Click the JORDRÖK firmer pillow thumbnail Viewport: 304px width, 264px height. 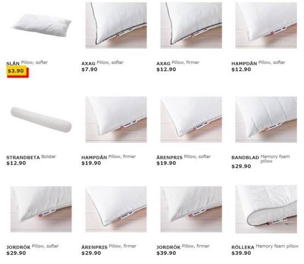pyautogui.click(x=191, y=209)
